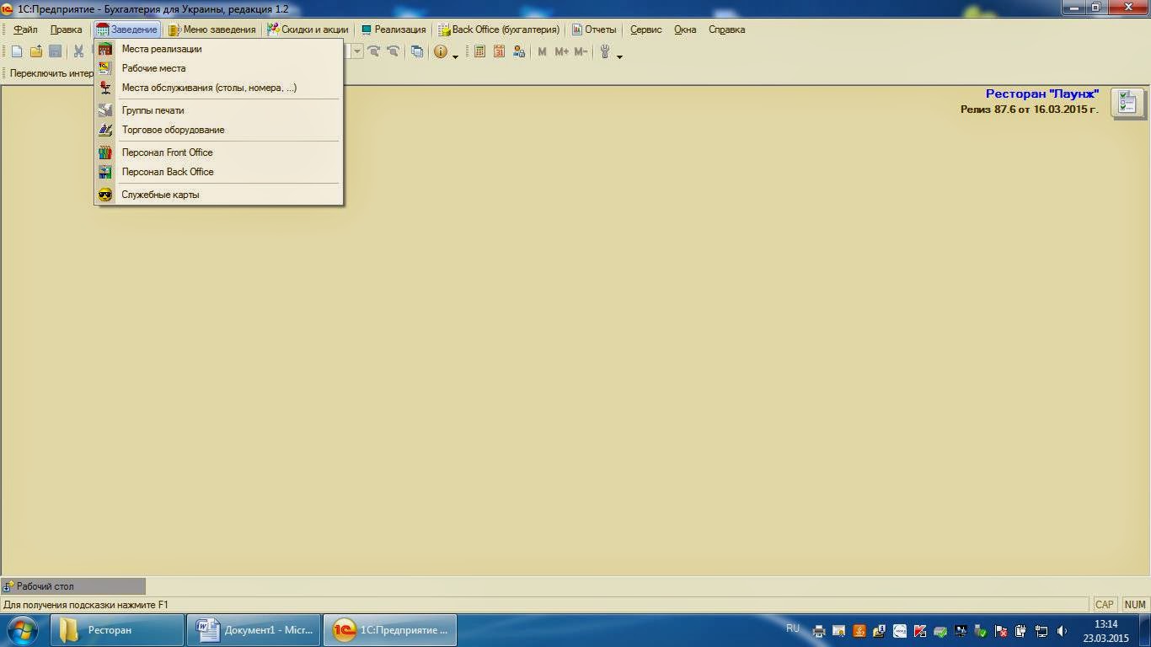Click the Action Center flag tray icon

point(1000,631)
